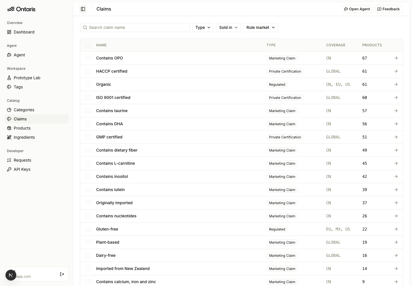Open Tags in sidebar

[x=37, y=87]
